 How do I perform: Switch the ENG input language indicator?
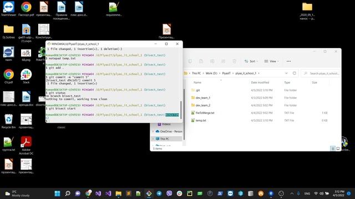click(x=307, y=193)
